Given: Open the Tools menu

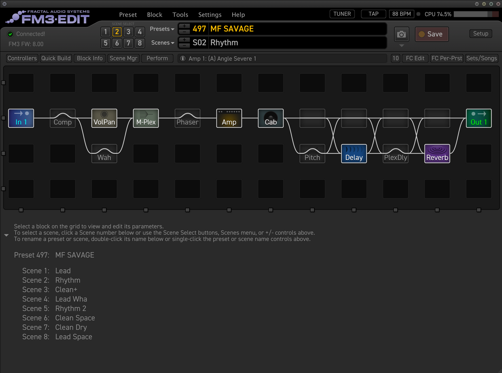Looking at the screenshot, I should click(x=180, y=15).
